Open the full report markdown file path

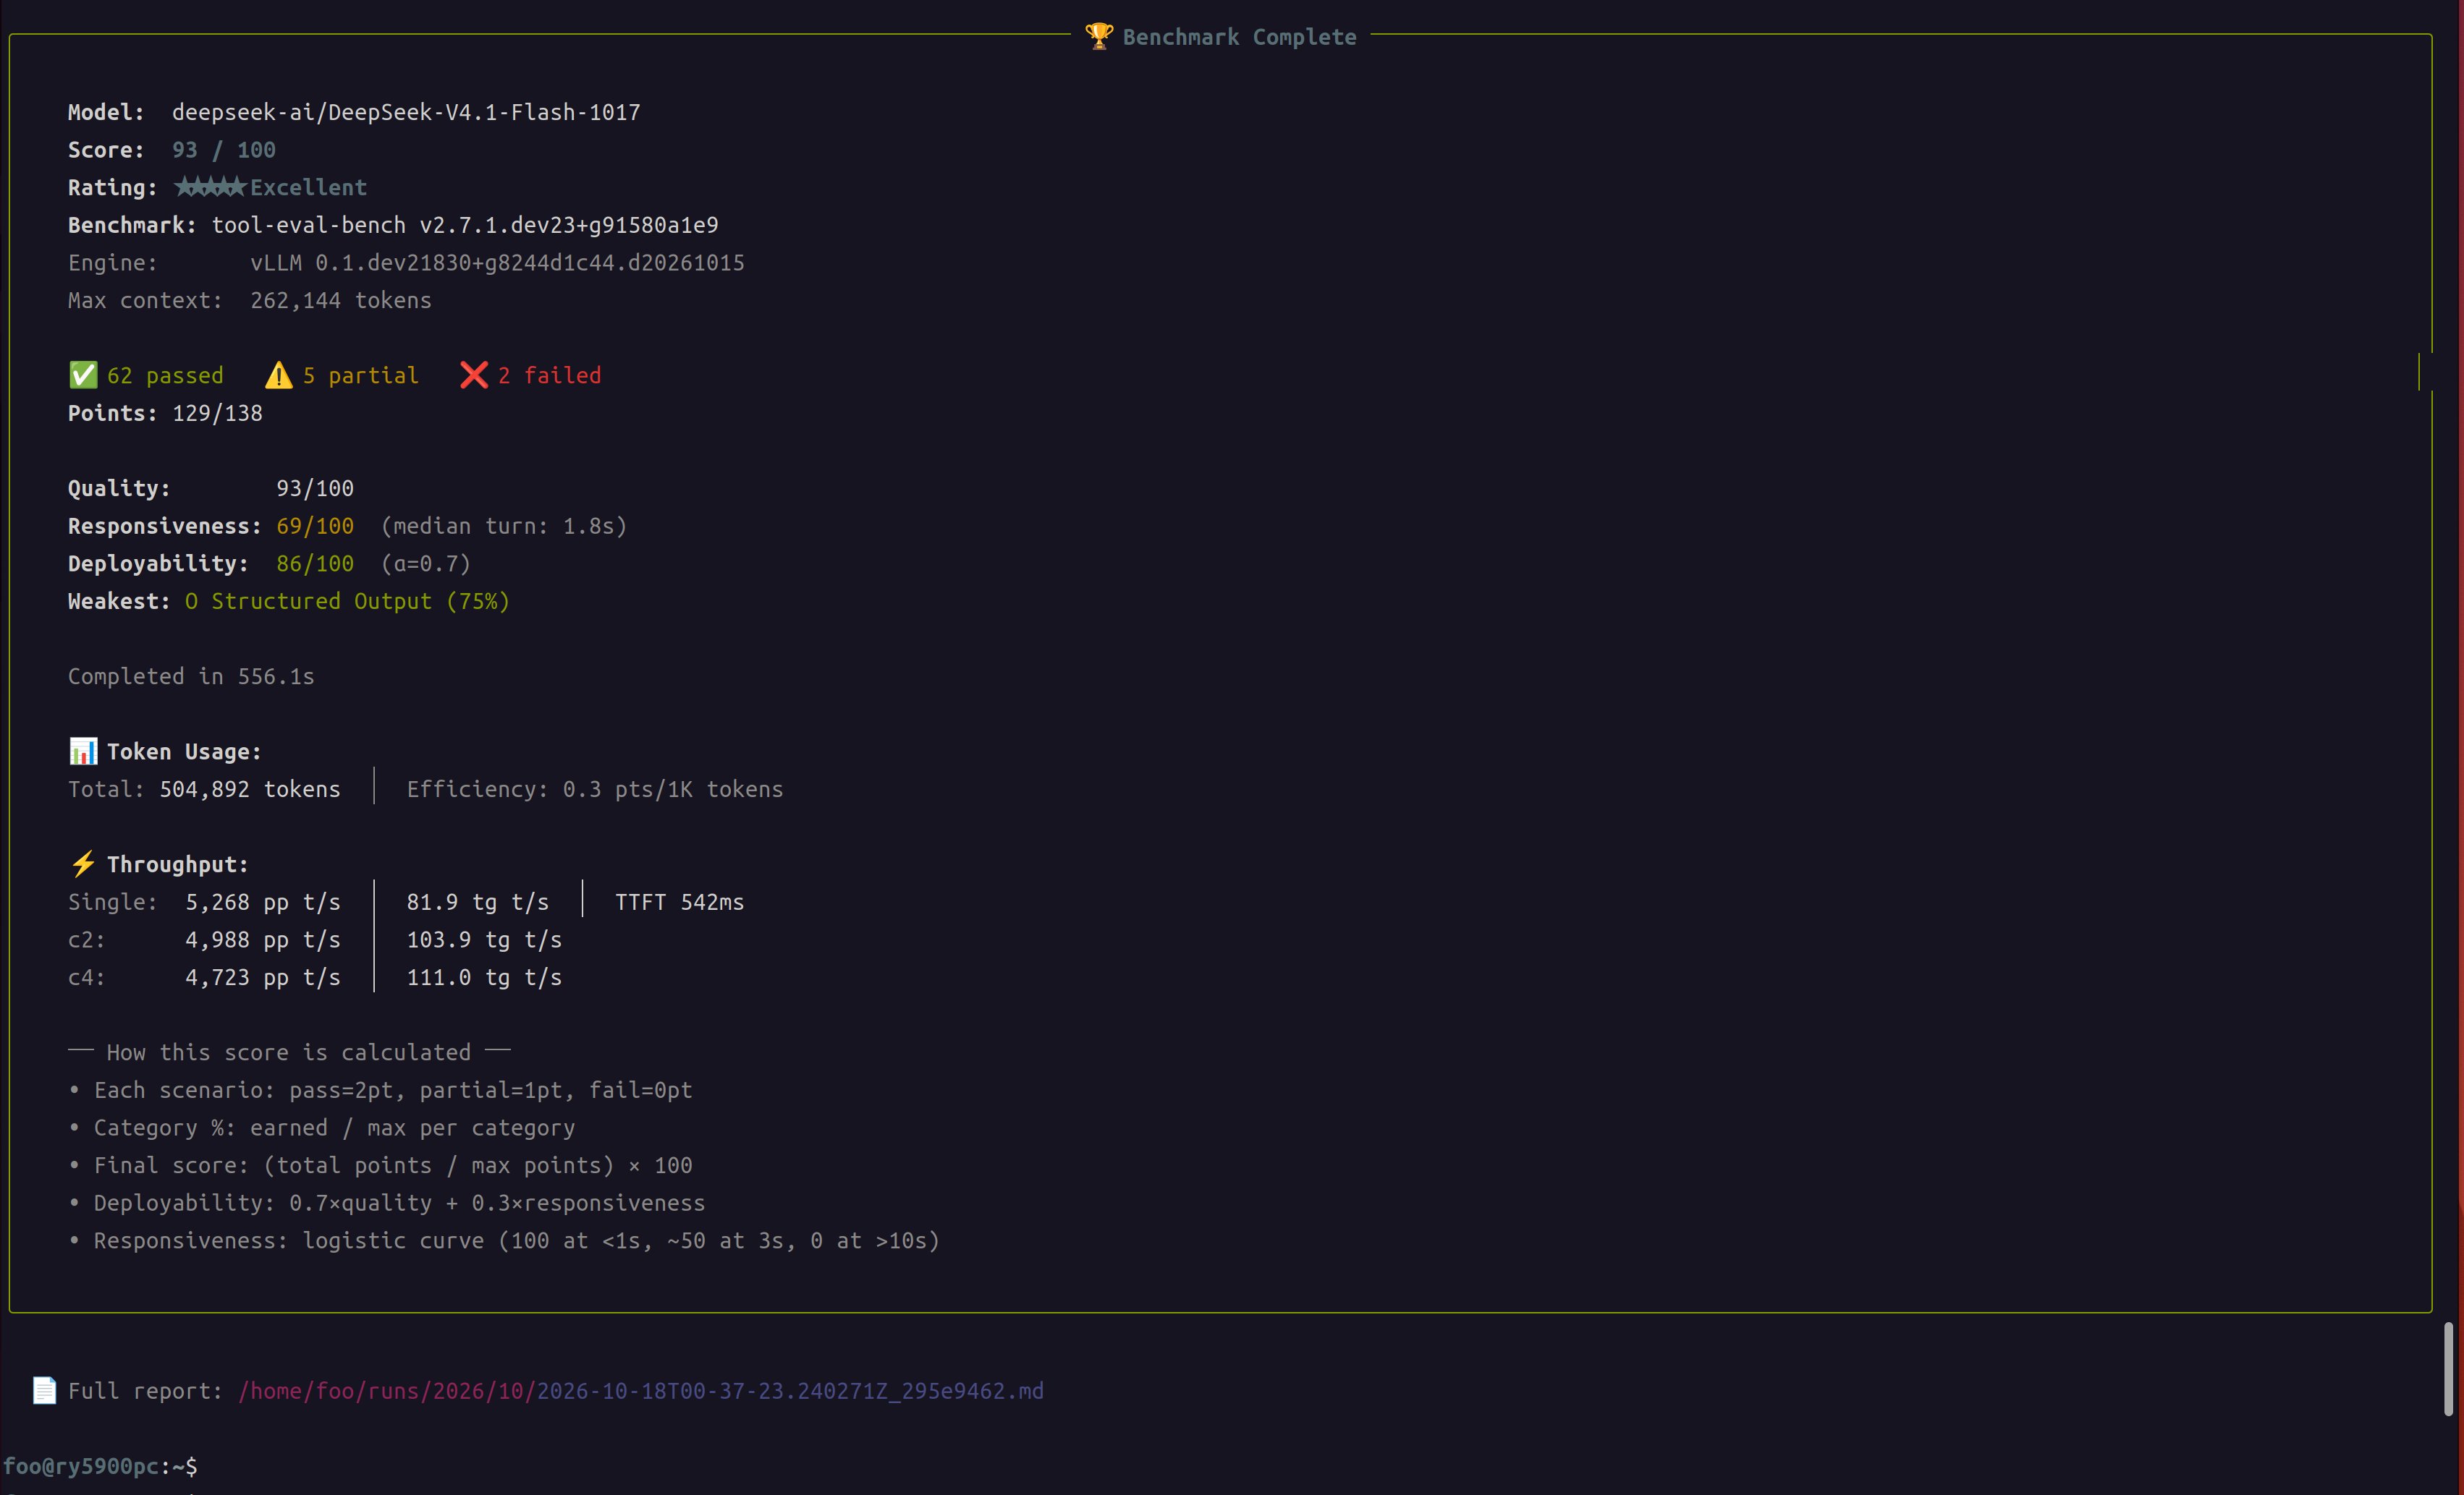(641, 1391)
